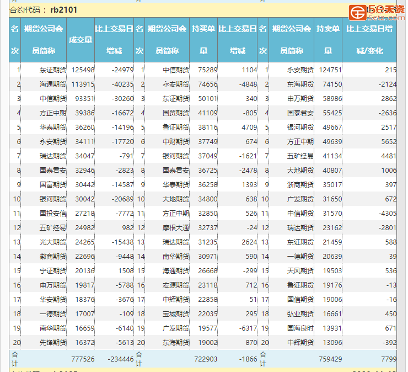Click volume change -791
This screenshot has height=372, width=408.
pyautogui.click(x=126, y=156)
